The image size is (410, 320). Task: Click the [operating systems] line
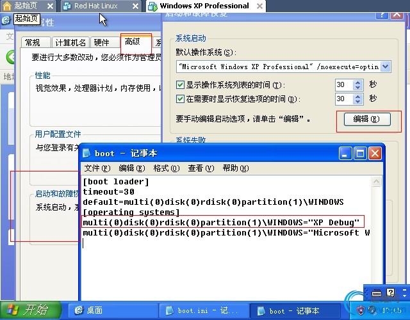point(131,212)
